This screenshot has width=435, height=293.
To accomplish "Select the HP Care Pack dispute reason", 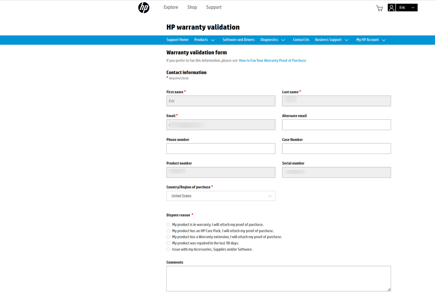I will 168,231.
